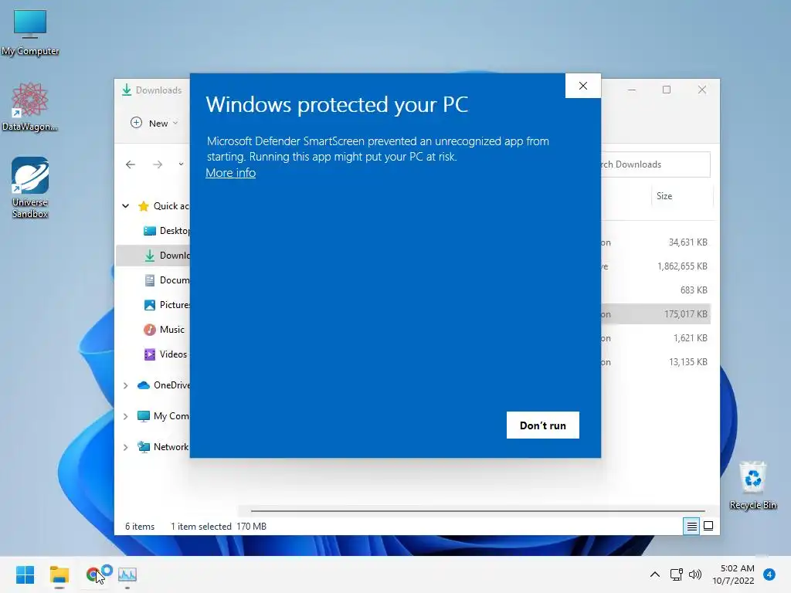Select Downloads in navigation pane
The height and width of the screenshot is (593, 791).
[154, 255]
